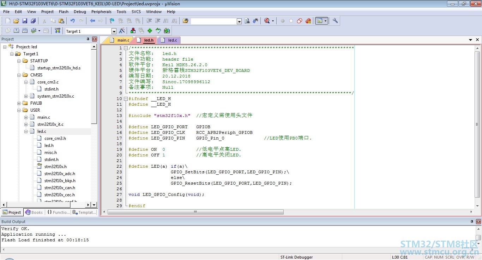
Task: Undo the last edit with the toolbar arrow
Action: pyautogui.click(x=72, y=21)
